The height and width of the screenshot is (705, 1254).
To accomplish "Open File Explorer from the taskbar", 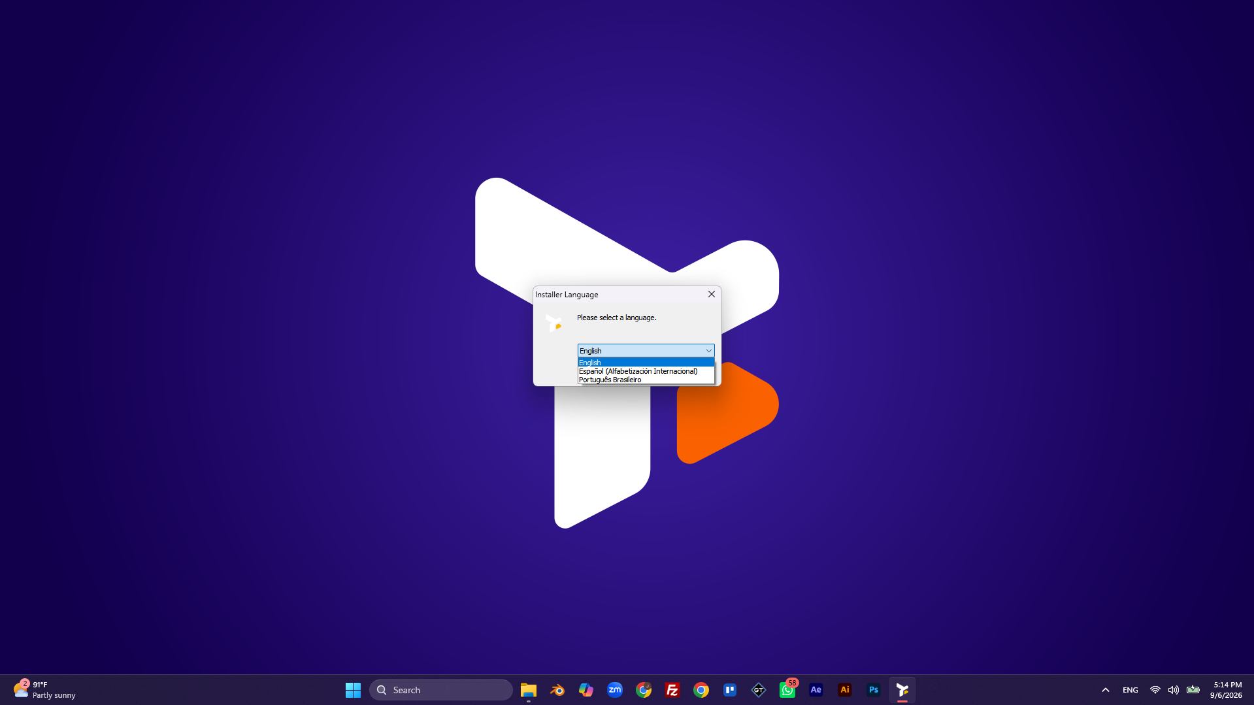I will [529, 690].
